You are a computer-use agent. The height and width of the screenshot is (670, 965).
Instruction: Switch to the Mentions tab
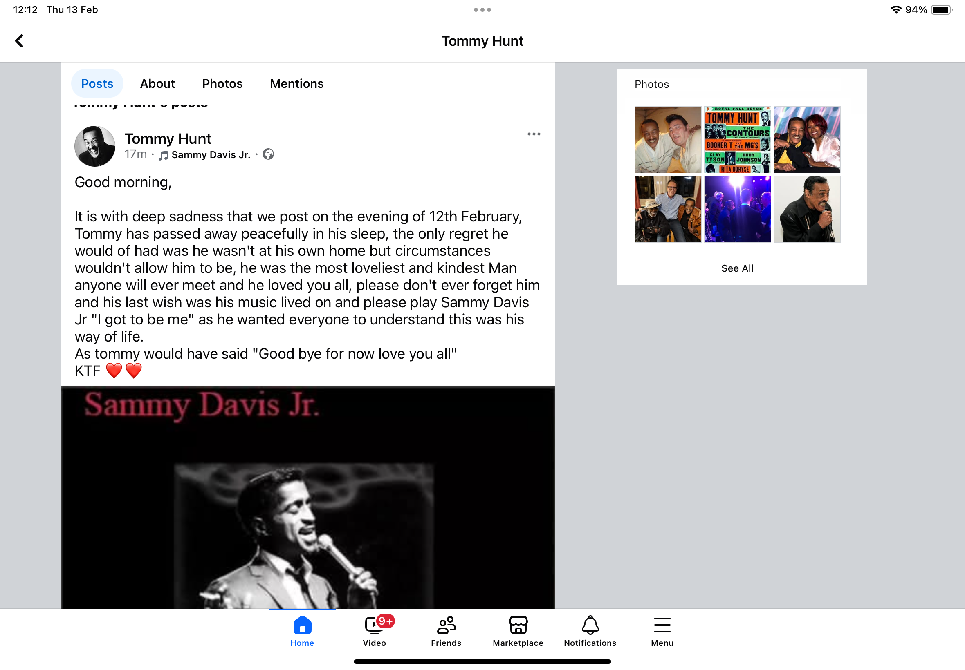coord(296,83)
